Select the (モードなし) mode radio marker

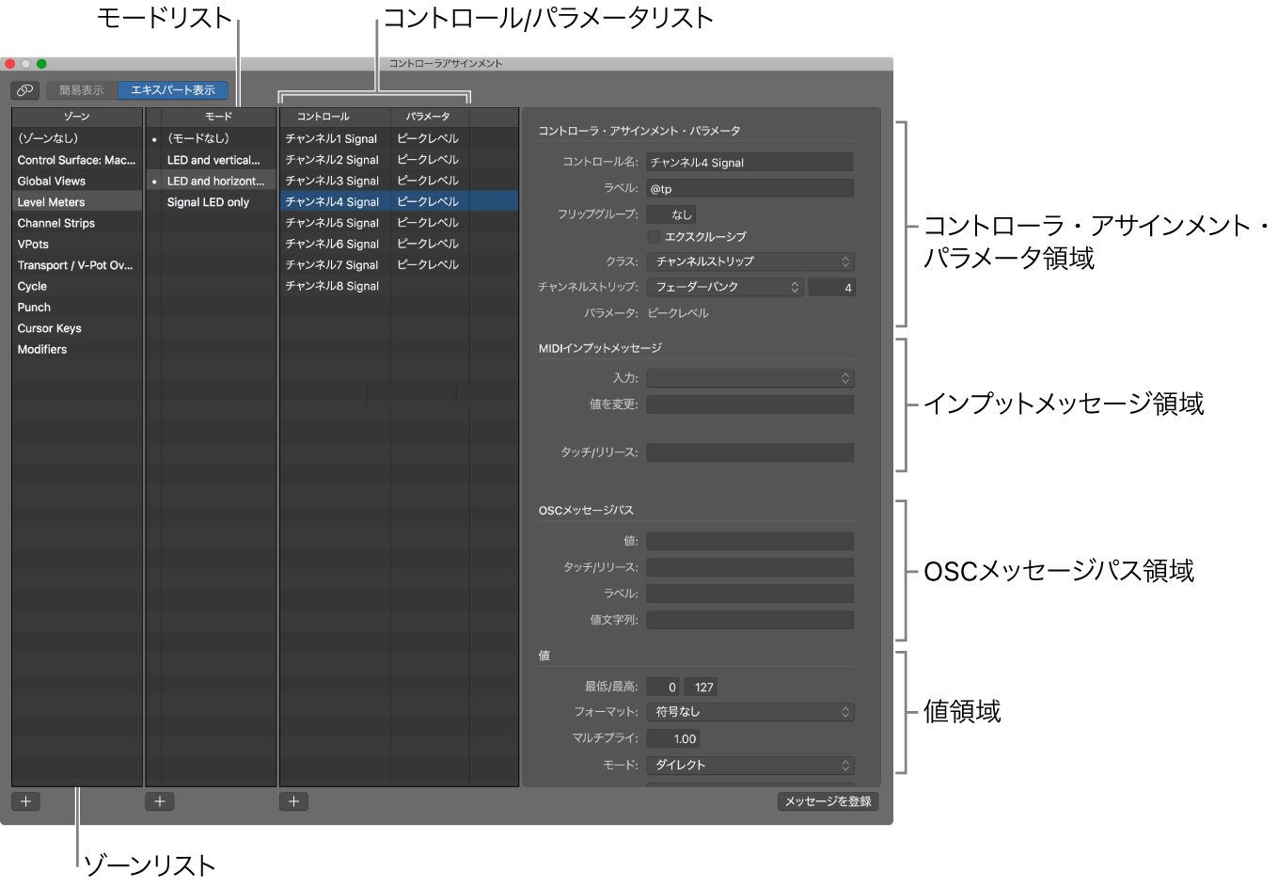coord(155,138)
